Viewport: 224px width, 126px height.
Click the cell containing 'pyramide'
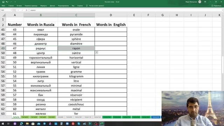point(76,34)
